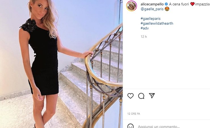Share post with paper plane icon
The width and height of the screenshot is (210, 128).
pyautogui.click(x=152, y=96)
